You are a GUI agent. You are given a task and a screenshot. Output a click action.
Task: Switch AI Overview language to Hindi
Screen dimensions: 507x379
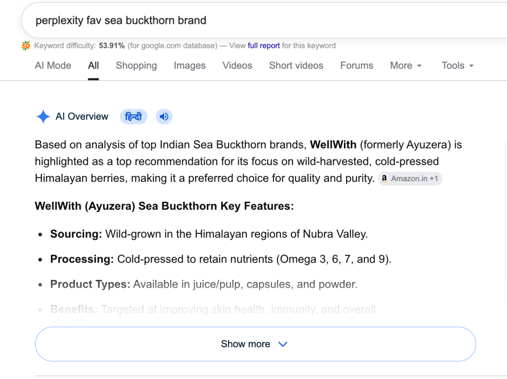pyautogui.click(x=133, y=116)
